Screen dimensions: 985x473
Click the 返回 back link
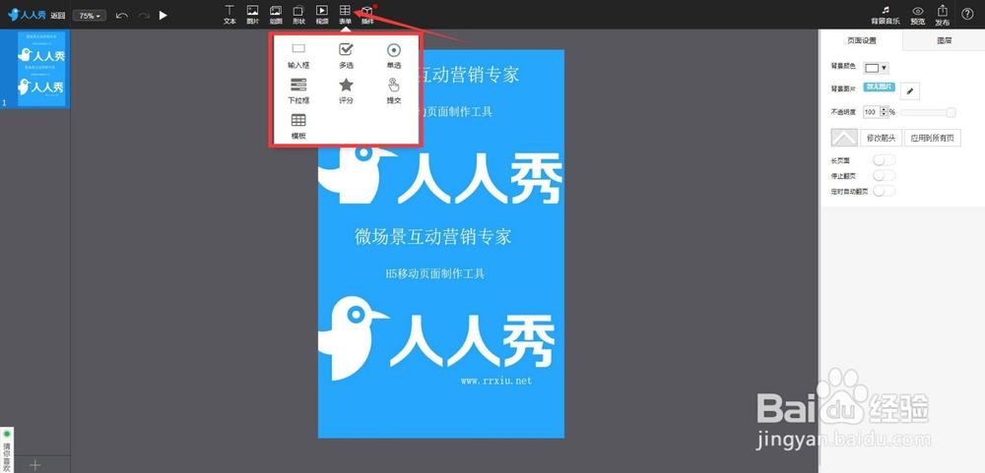(x=58, y=15)
